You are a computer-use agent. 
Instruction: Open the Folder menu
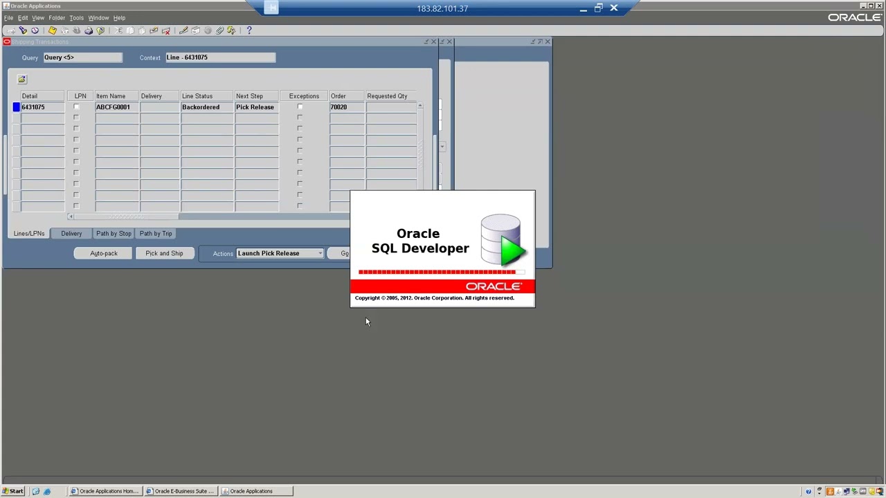(57, 18)
